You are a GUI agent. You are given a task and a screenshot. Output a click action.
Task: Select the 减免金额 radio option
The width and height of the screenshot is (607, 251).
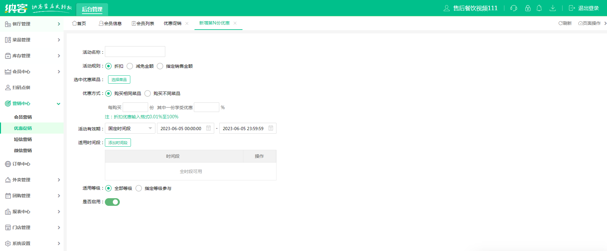(x=130, y=66)
